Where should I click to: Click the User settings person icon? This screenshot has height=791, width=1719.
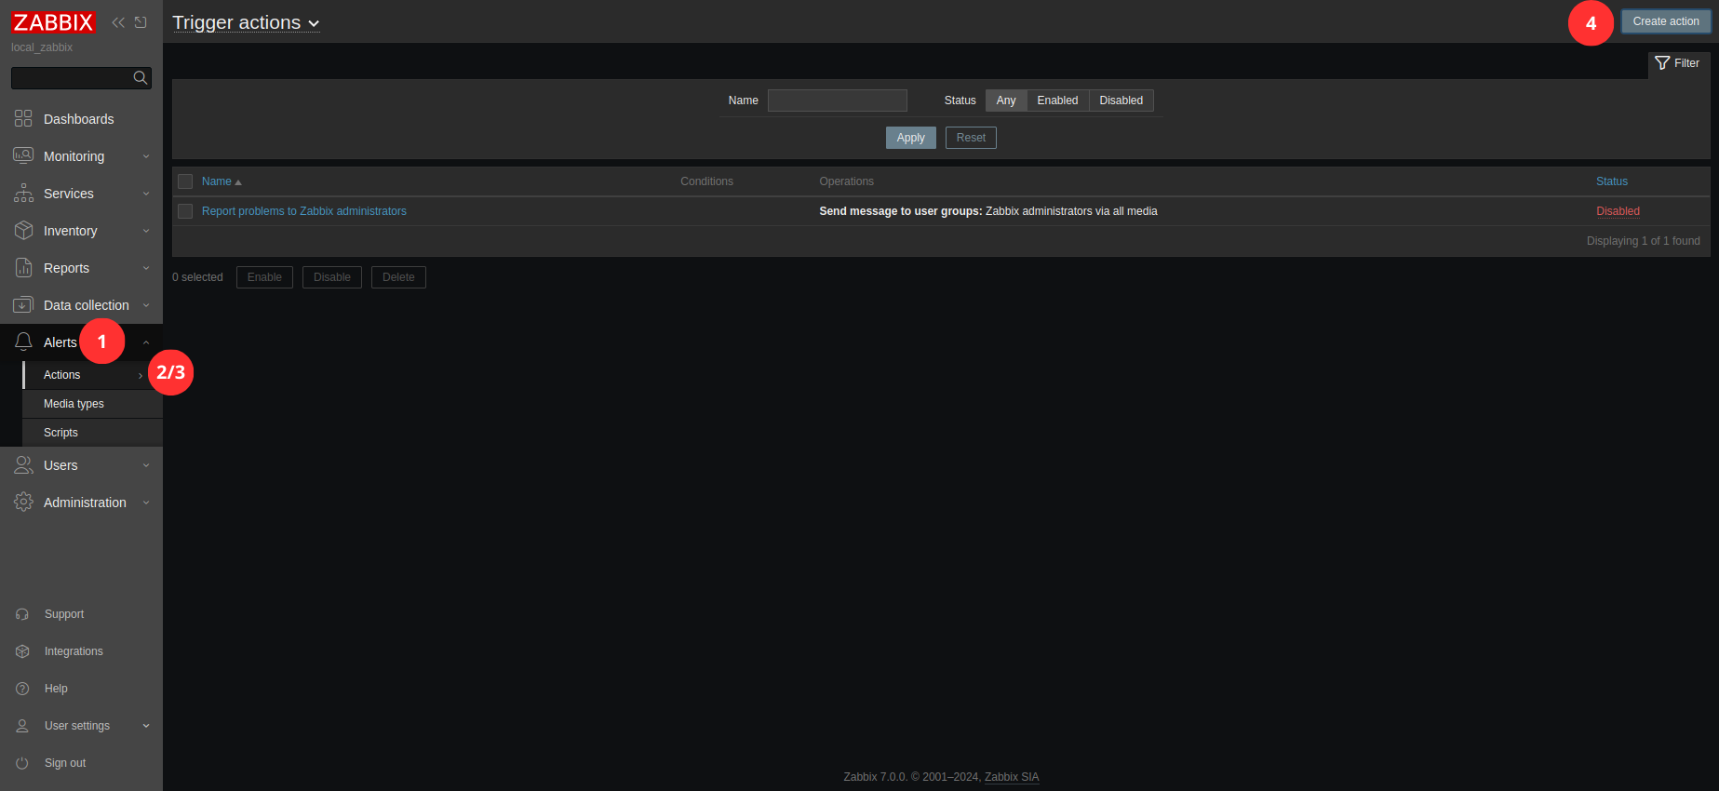22,726
